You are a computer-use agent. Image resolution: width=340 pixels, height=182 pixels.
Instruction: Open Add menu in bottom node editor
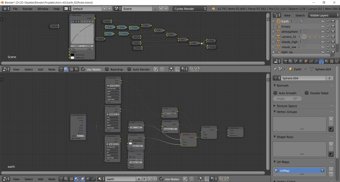41,179
